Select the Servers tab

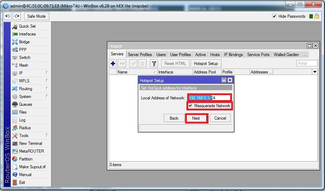(x=117, y=54)
